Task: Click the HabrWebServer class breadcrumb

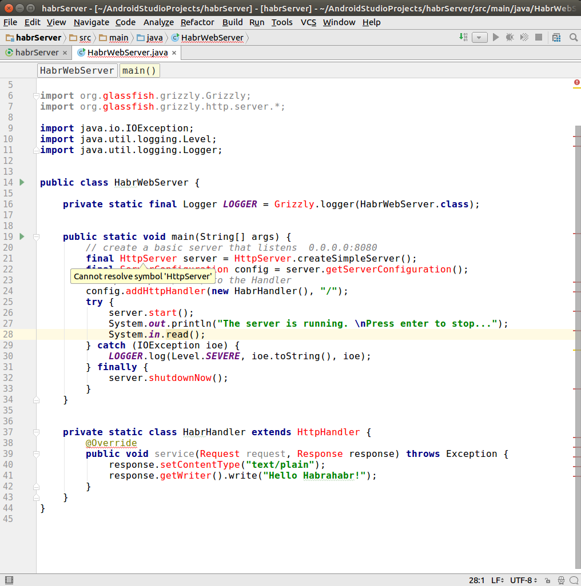Action: tap(77, 71)
